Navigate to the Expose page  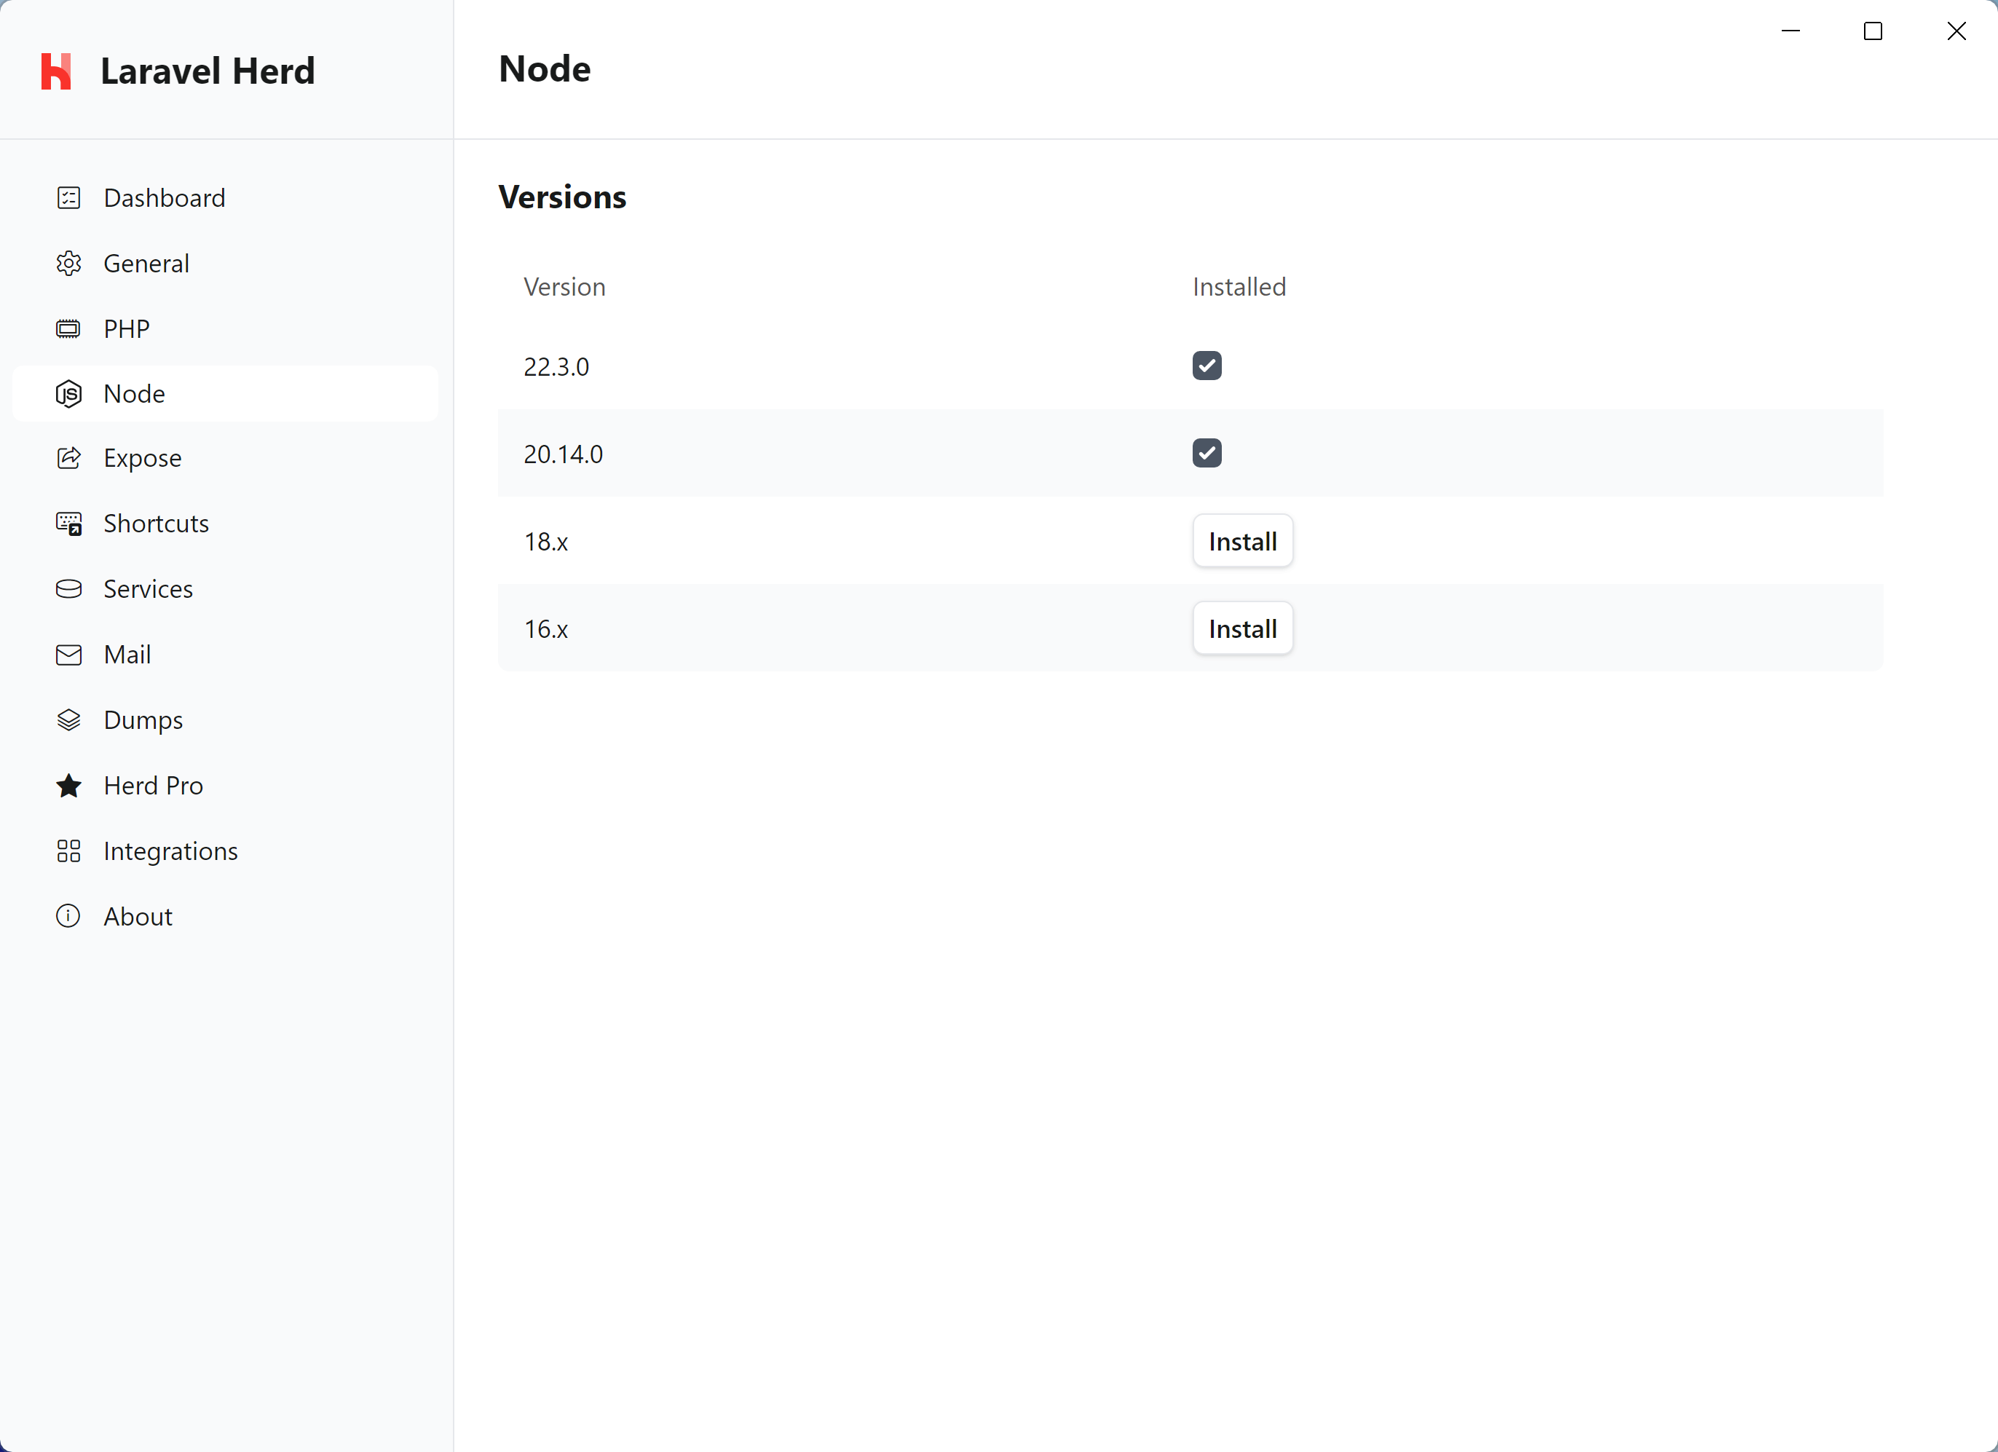[142, 458]
